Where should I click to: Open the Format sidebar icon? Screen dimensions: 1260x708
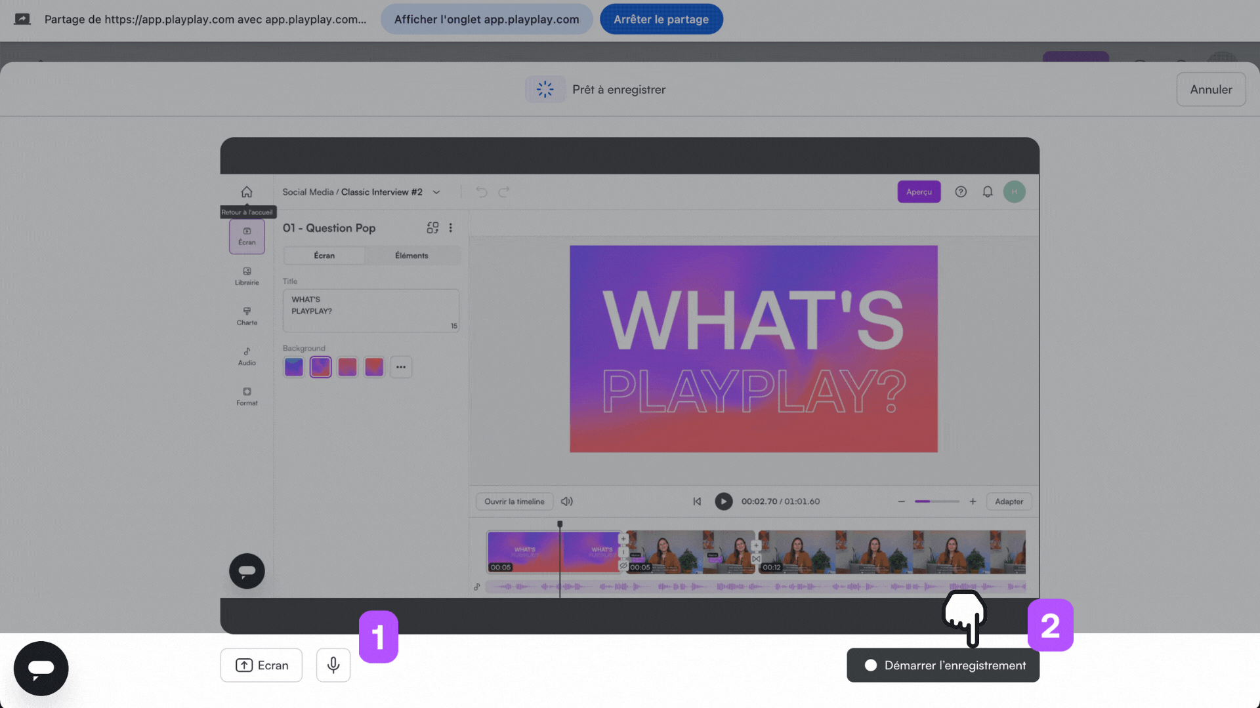tap(247, 396)
